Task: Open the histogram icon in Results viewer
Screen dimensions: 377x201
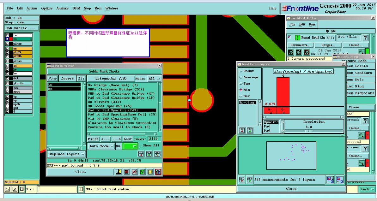Action: point(158,172)
